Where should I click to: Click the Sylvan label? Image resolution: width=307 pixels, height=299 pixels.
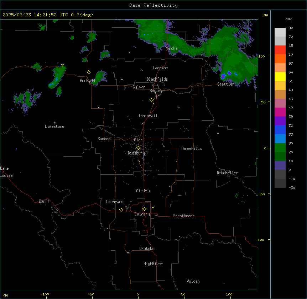coord(139,87)
